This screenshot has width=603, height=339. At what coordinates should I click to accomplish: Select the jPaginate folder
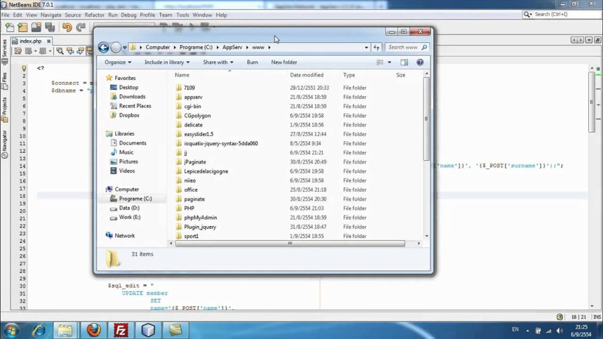(195, 162)
